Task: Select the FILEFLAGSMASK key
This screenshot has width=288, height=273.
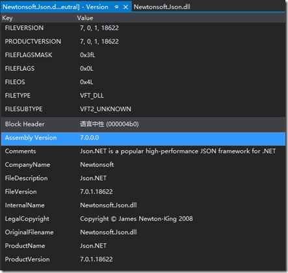Action: click(29, 55)
